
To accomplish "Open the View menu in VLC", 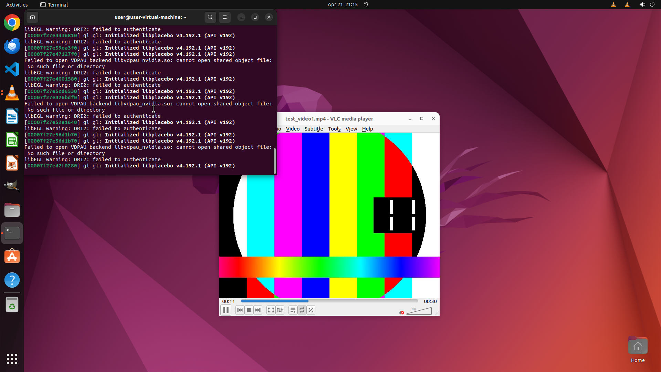I will coord(351,129).
